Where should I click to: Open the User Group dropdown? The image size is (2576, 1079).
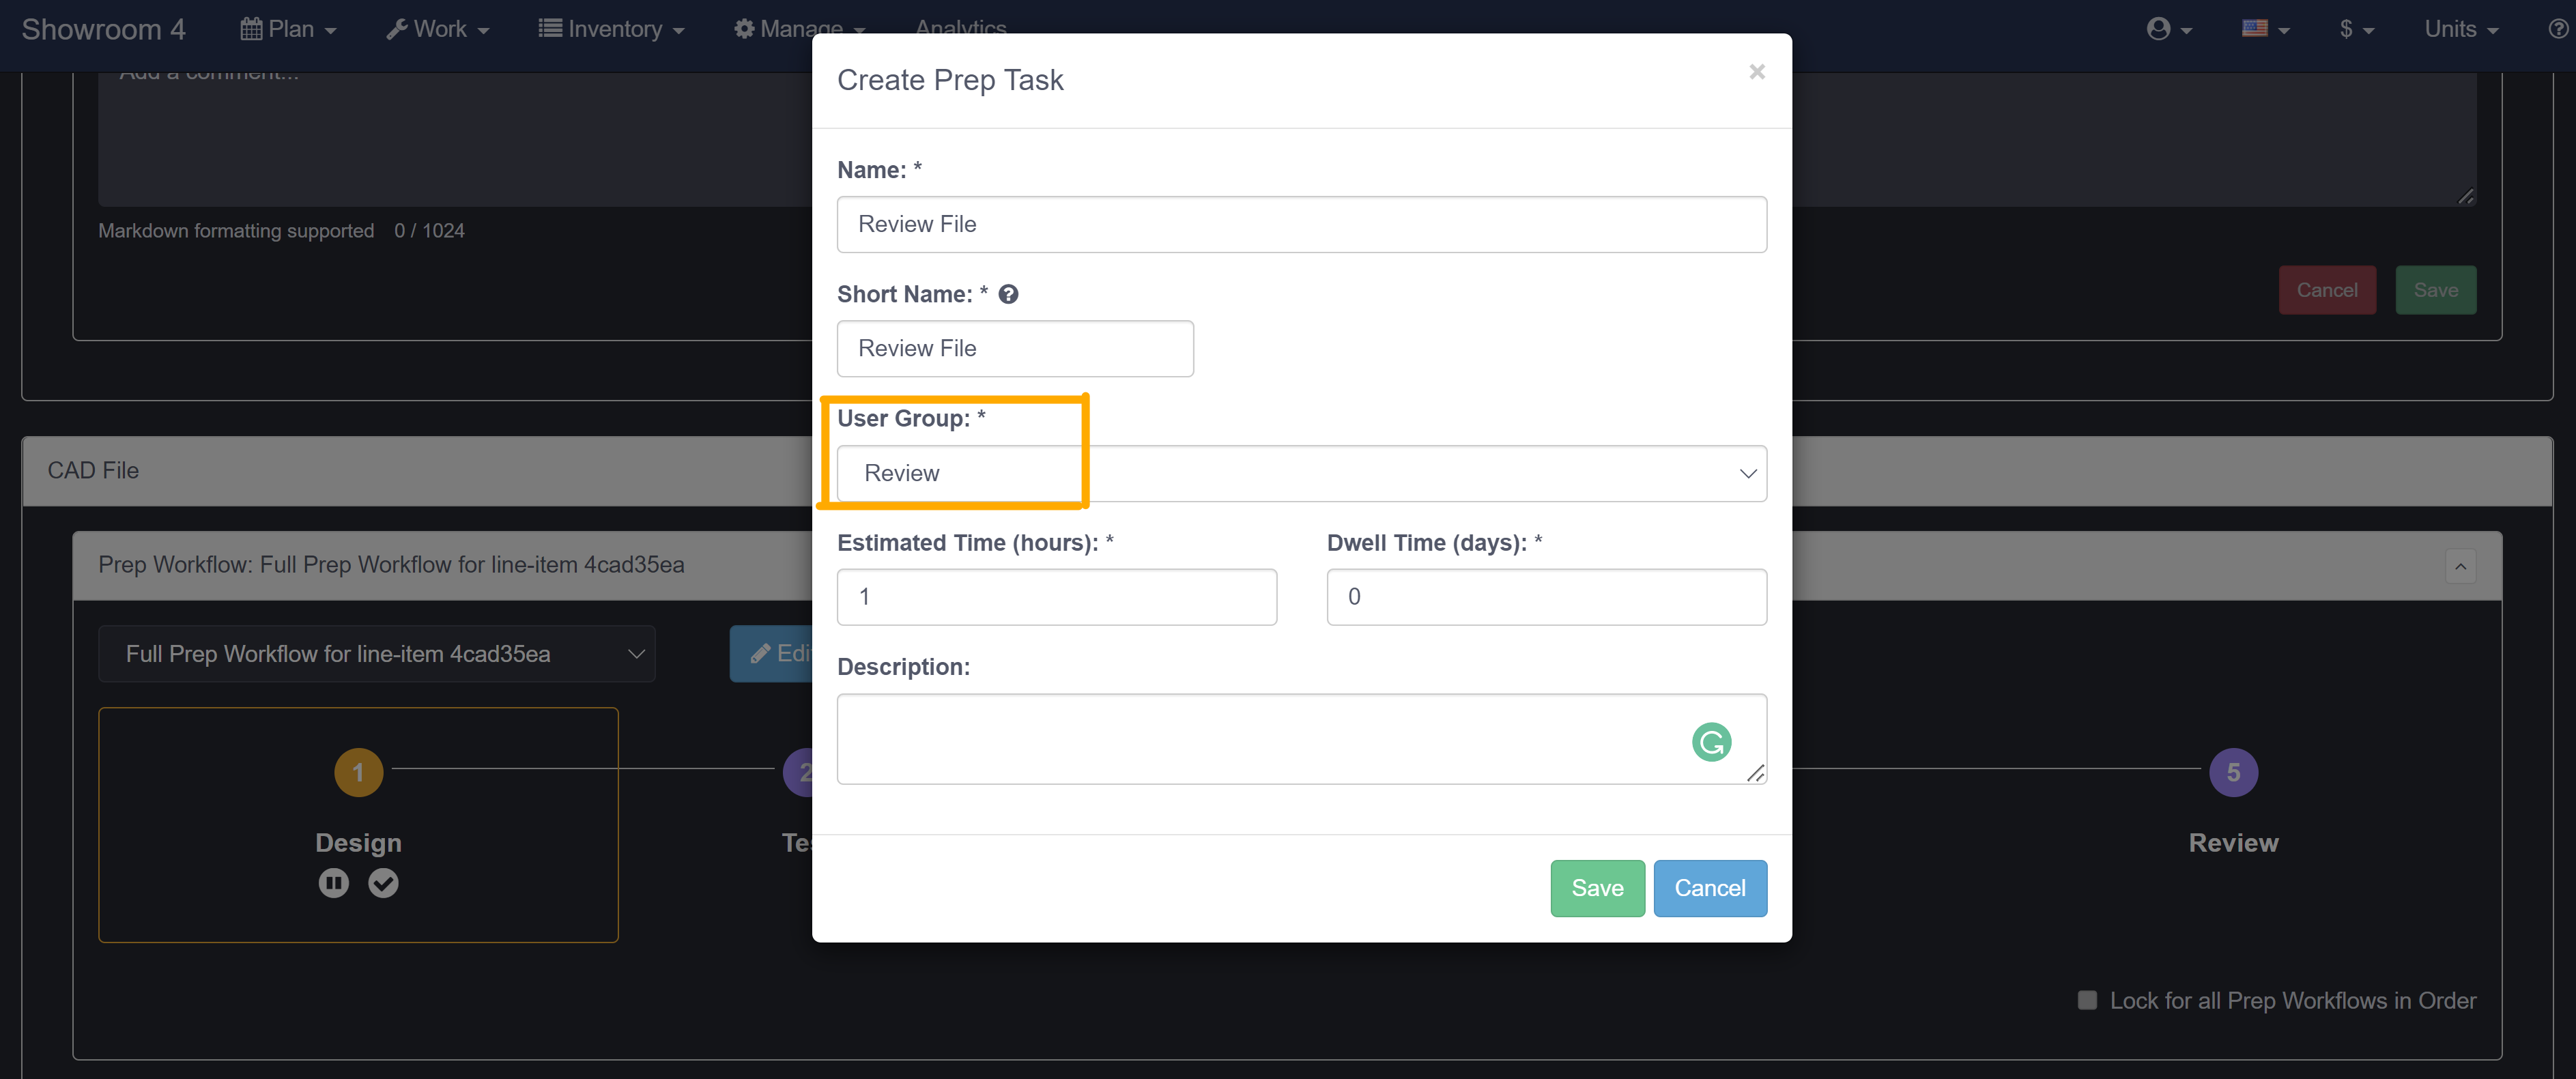[1301, 473]
